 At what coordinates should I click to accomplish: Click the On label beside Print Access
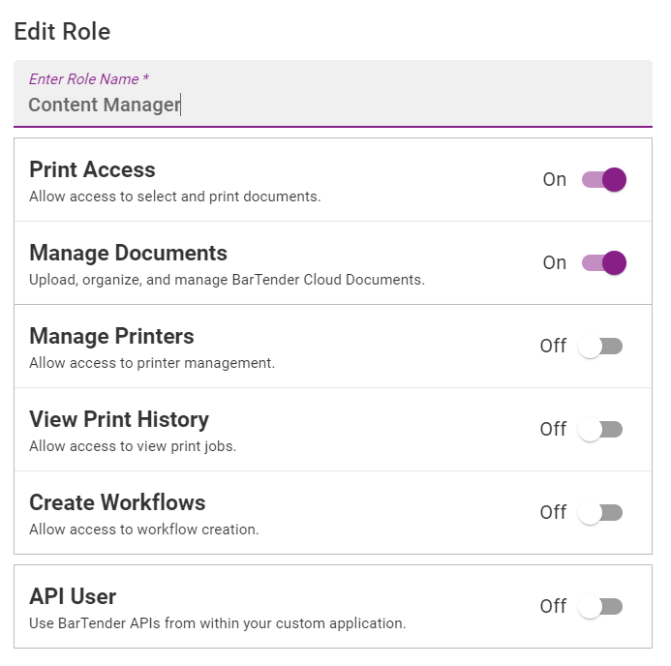555,180
